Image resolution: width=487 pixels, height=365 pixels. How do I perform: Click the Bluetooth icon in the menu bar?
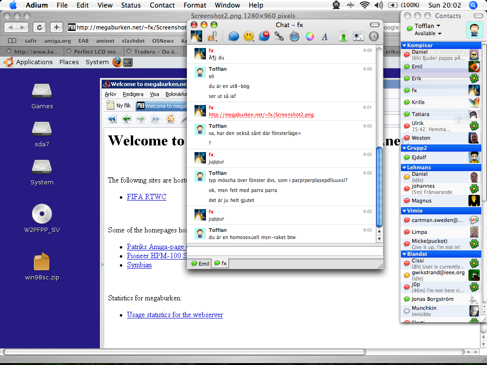tap(351, 5)
